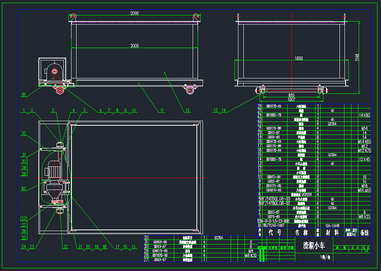Click the 12x45 remark in row 14

click(364, 160)
